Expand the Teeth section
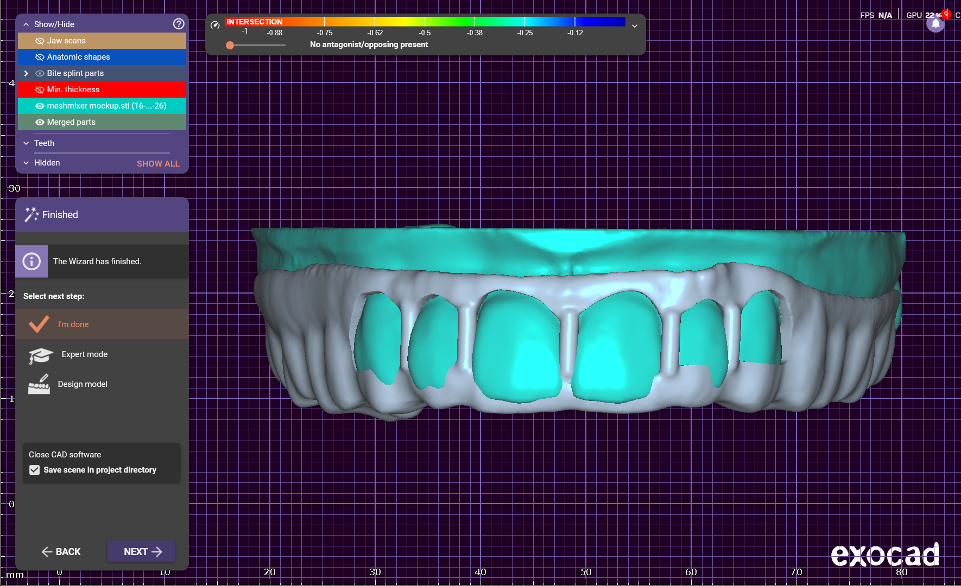The width and height of the screenshot is (961, 586). 26,143
